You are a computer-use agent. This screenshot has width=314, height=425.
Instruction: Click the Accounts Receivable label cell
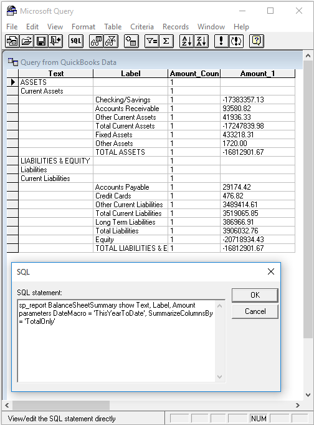pos(130,109)
